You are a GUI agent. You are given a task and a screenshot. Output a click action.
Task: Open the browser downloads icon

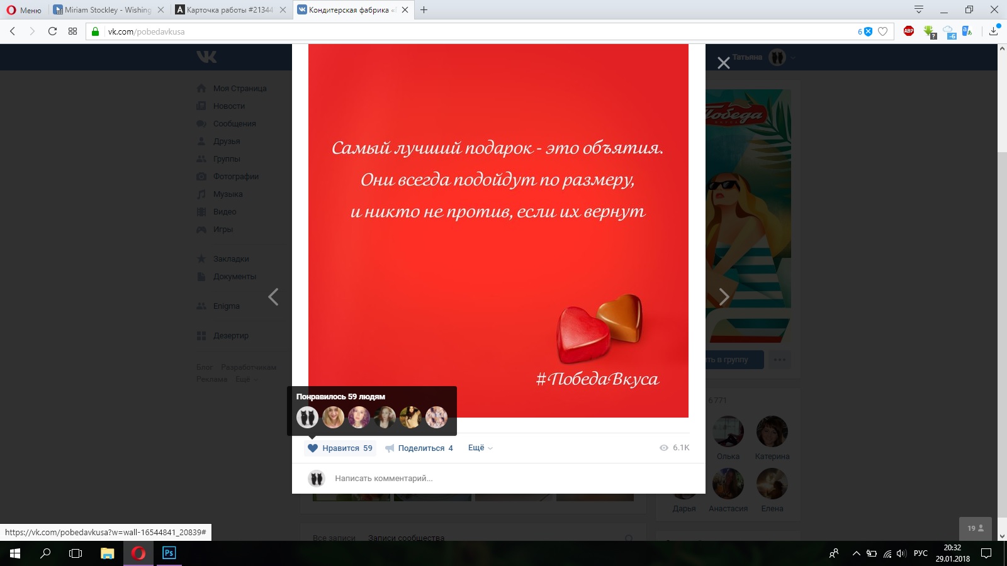[x=994, y=31]
